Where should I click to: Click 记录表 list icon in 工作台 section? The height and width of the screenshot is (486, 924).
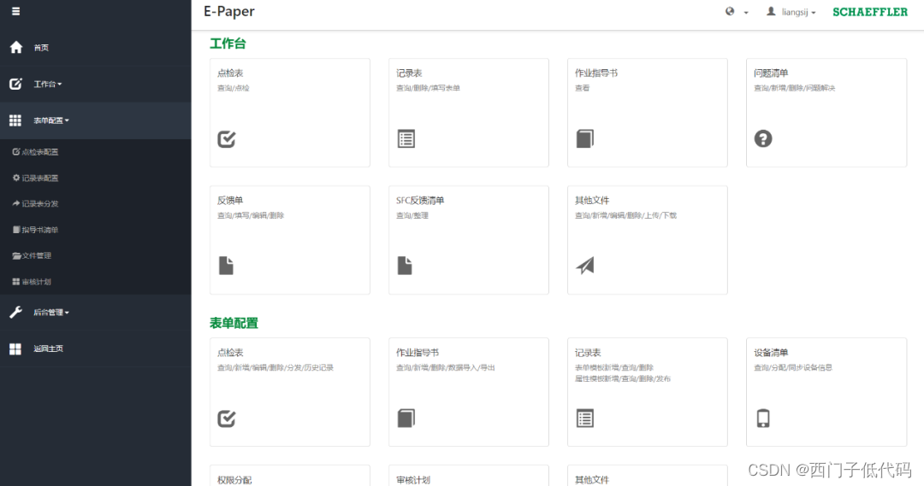pyautogui.click(x=406, y=139)
